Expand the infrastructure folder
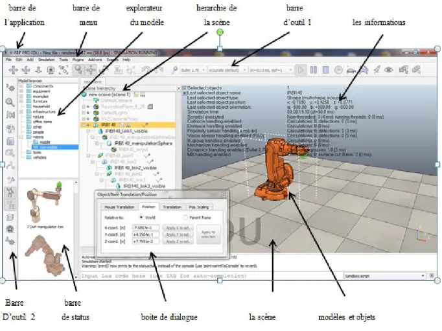The height and width of the screenshot is (331, 442). pyautogui.click(x=21, y=111)
